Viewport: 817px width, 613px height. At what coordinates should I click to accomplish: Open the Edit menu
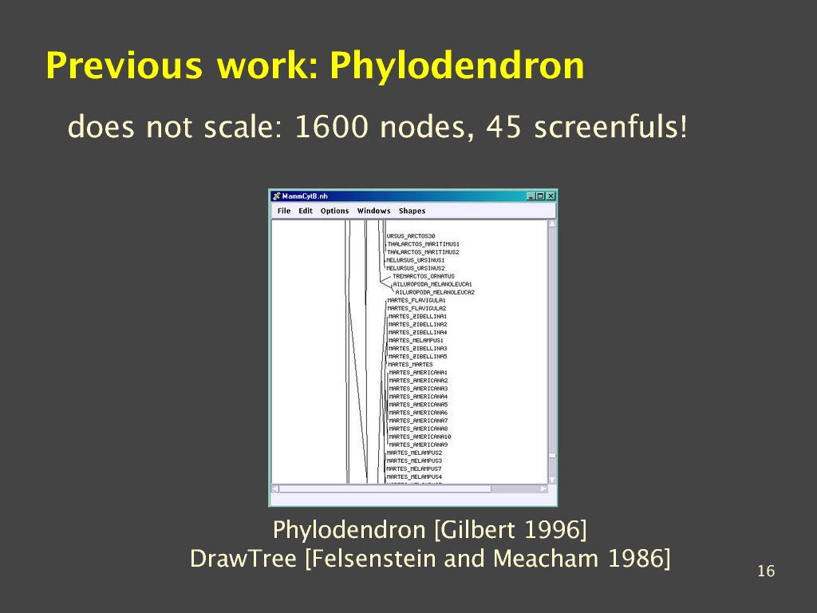305,212
